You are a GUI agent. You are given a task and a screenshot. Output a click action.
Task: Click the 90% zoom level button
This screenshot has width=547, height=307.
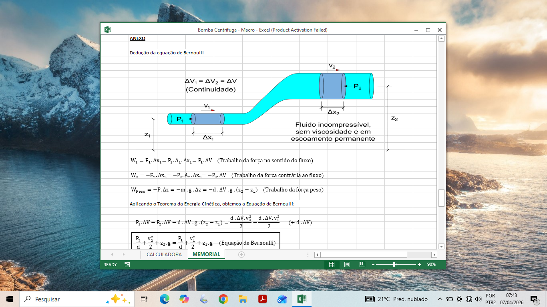pos(431,265)
